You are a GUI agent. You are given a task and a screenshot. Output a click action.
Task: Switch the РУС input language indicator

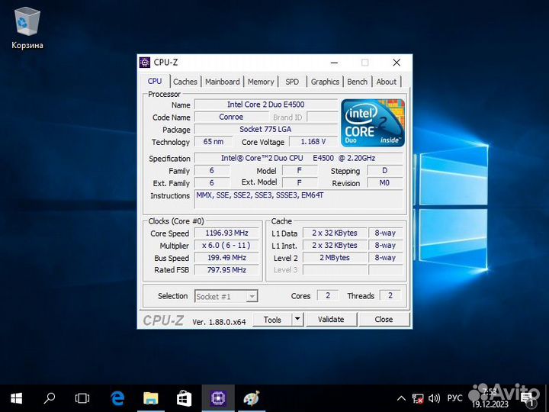[x=454, y=398]
